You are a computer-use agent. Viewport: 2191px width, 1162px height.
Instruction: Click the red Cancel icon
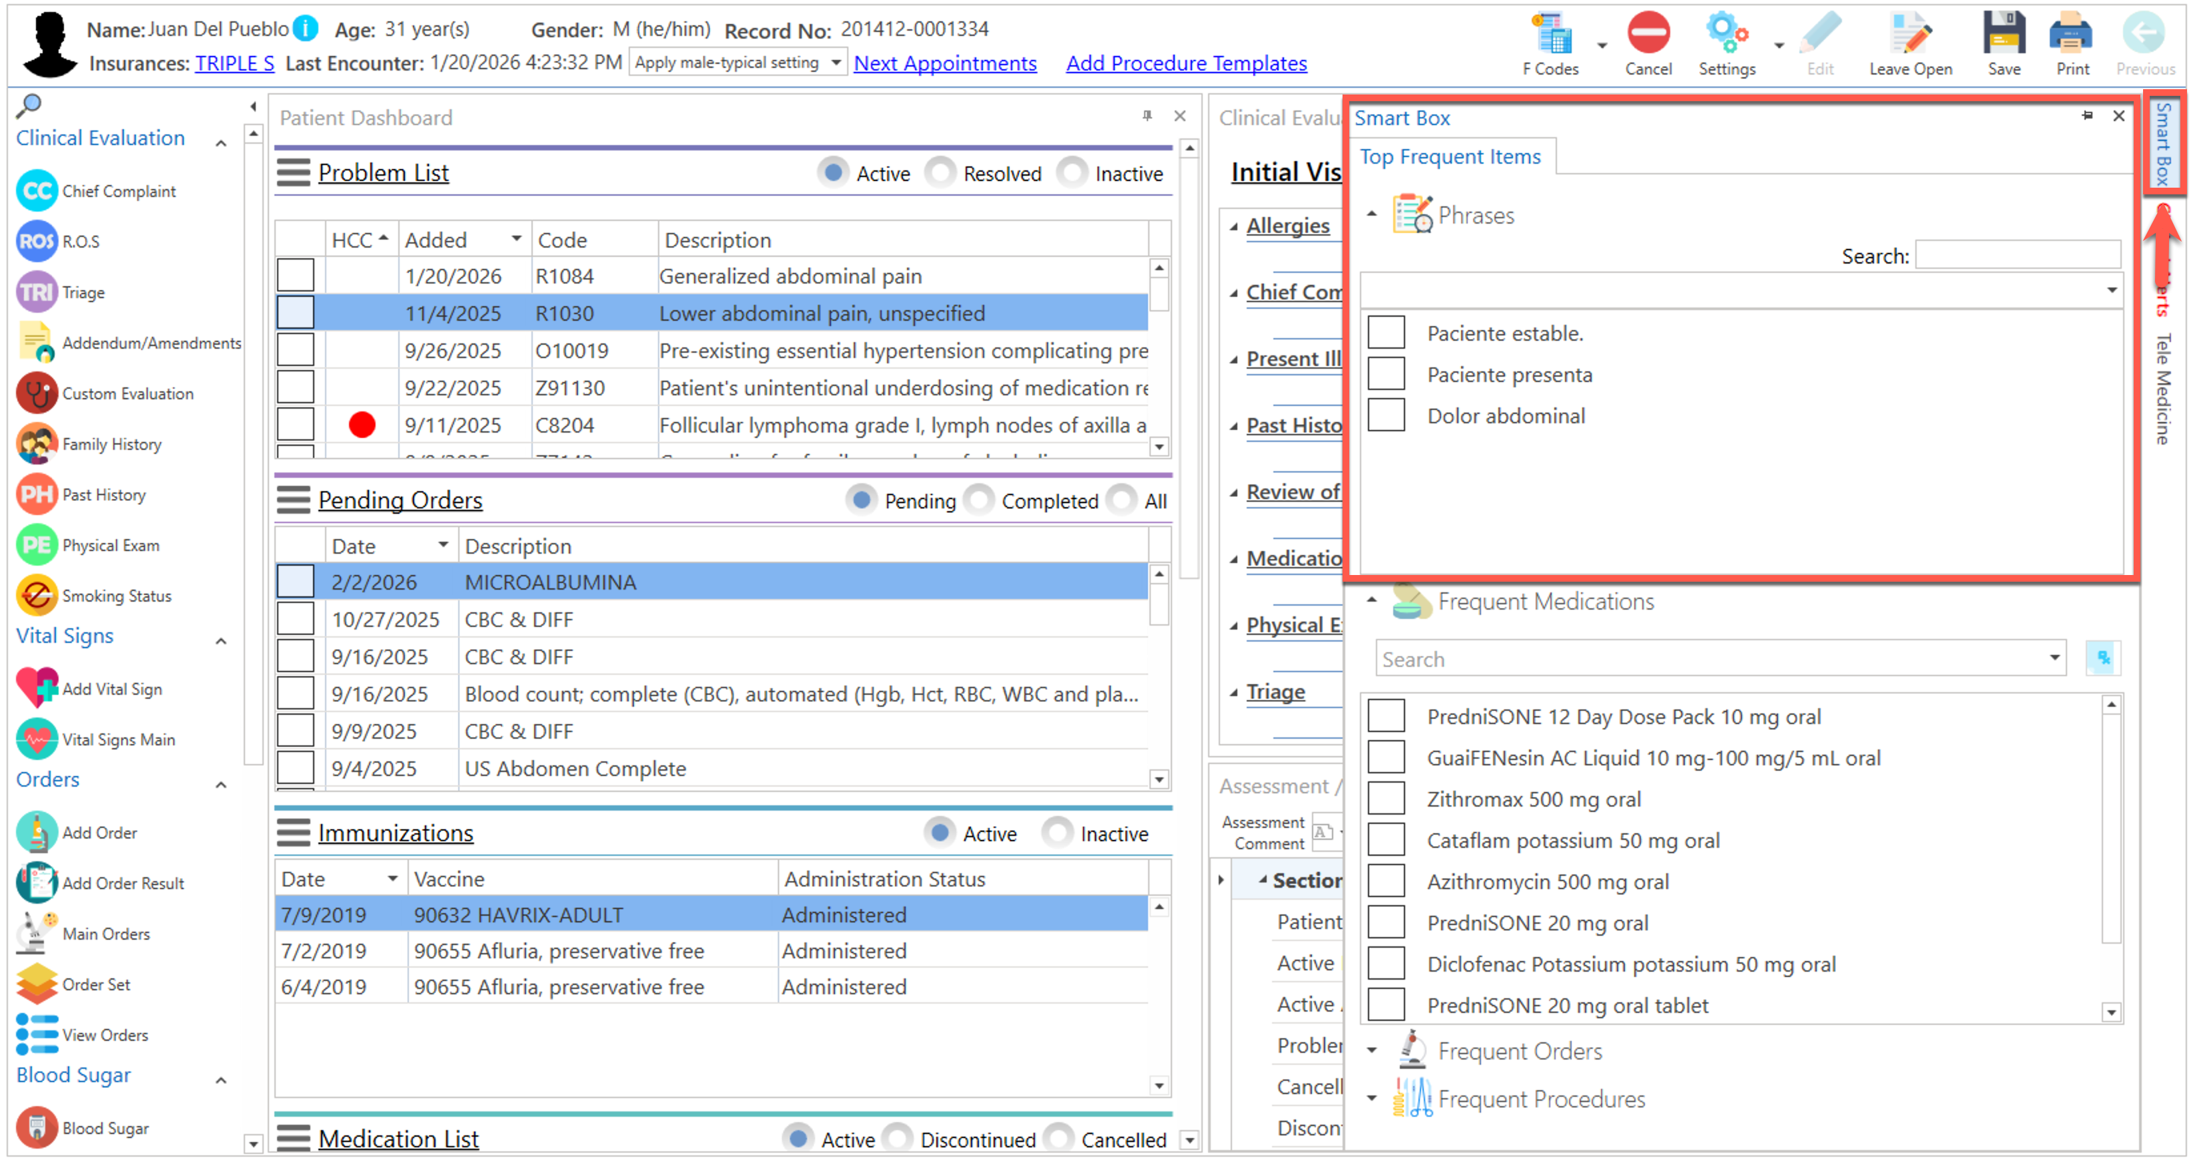[x=1648, y=34]
